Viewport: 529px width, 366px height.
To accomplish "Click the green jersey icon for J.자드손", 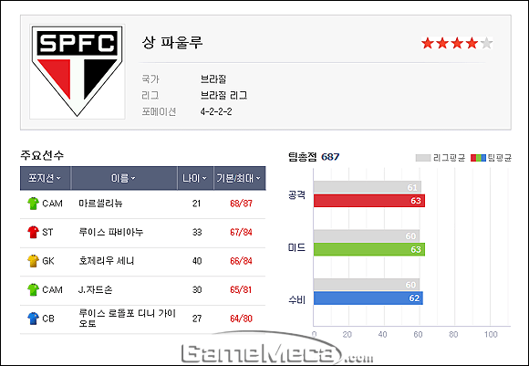I will [33, 289].
